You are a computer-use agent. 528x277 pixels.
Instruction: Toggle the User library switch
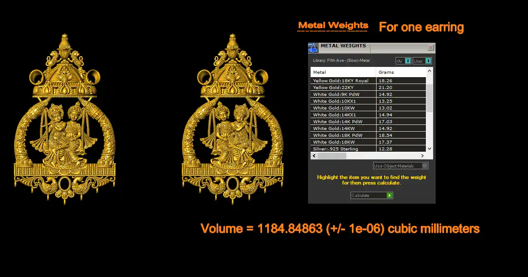[428, 61]
